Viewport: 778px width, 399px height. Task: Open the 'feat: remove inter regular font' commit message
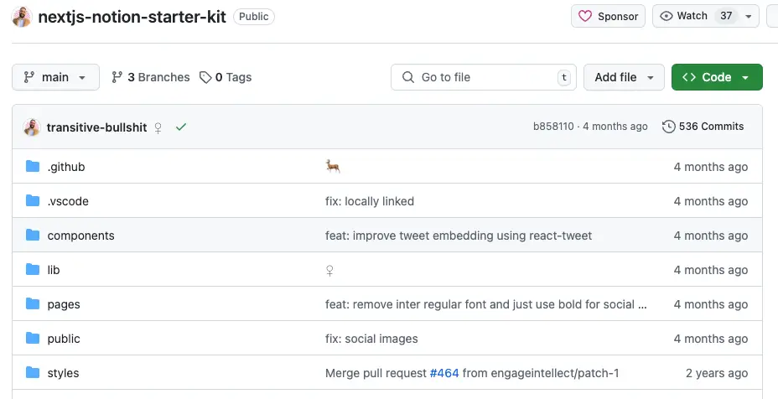click(x=485, y=304)
